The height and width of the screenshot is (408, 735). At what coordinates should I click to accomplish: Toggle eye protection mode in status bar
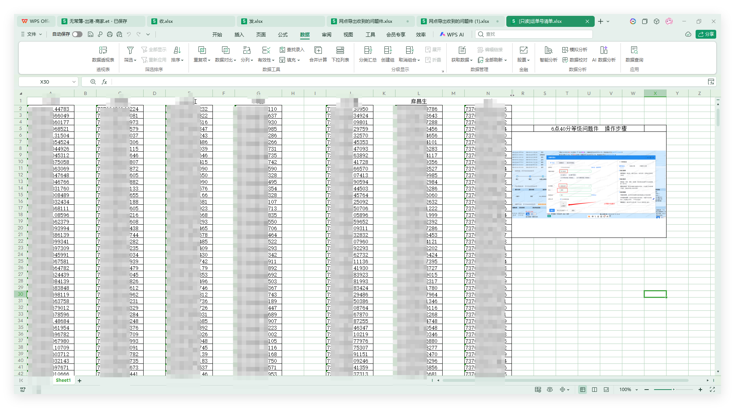click(550, 390)
